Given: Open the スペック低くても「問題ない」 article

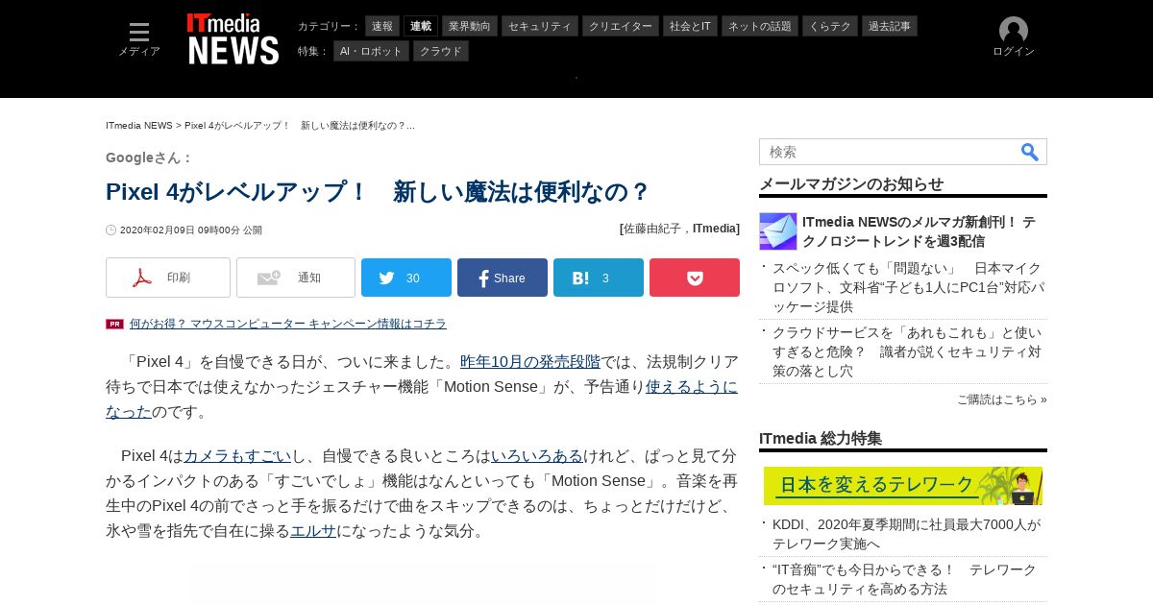Looking at the screenshot, I should click(x=909, y=287).
